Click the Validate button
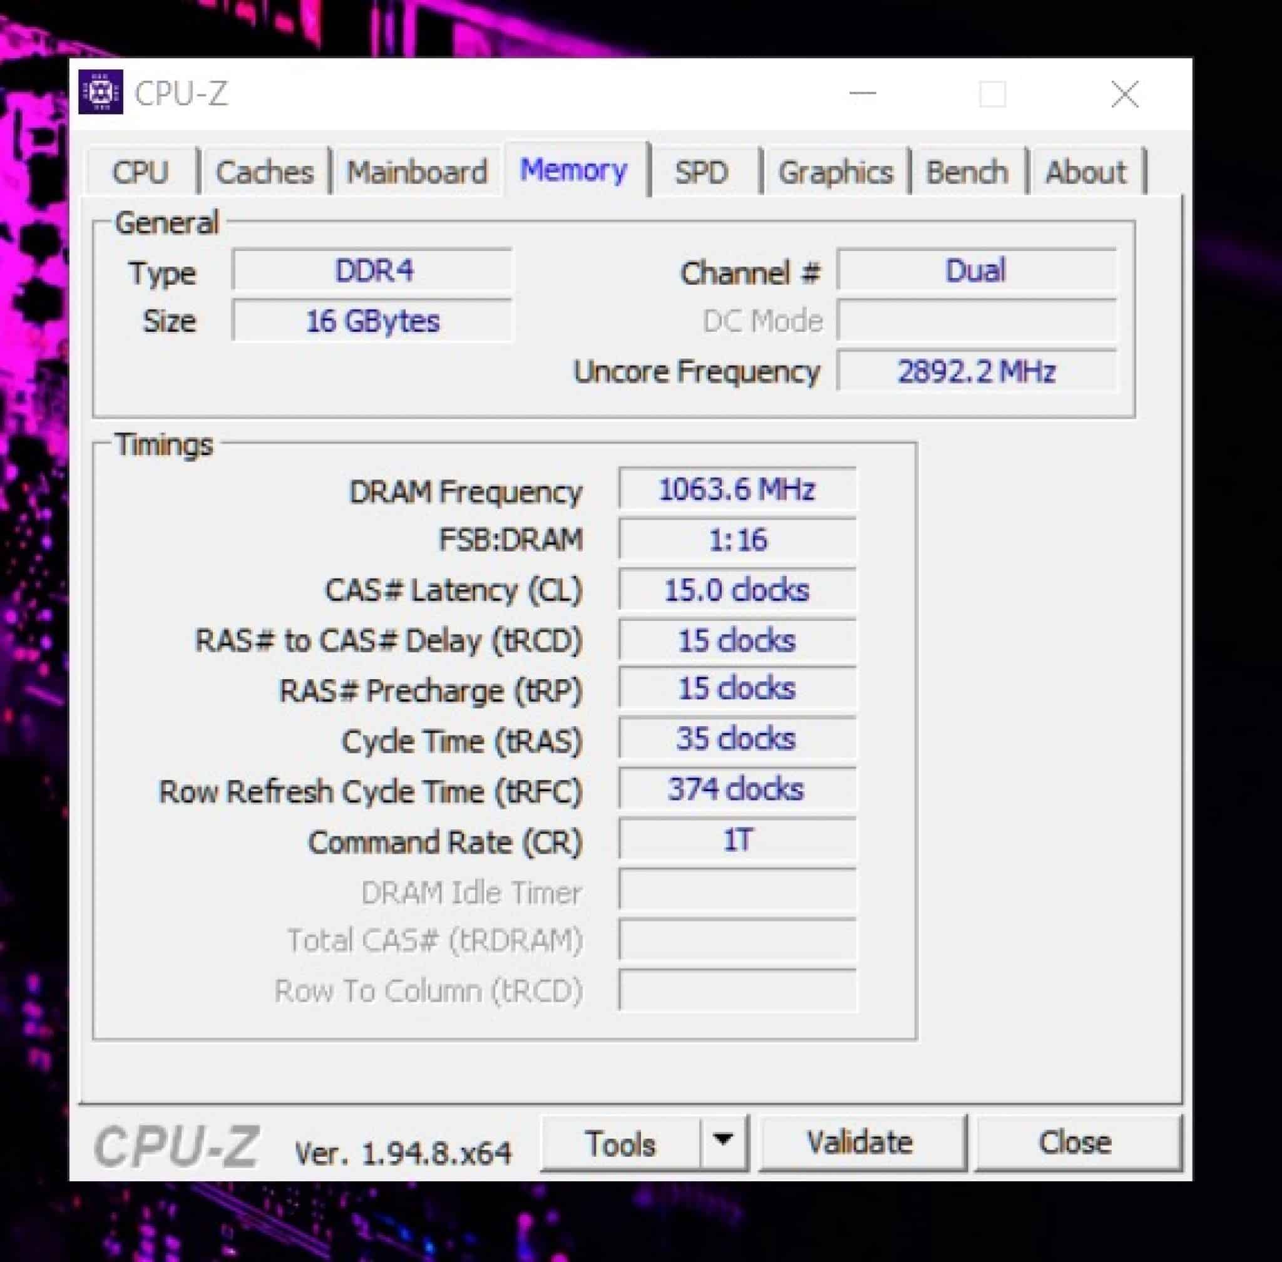 pyautogui.click(x=859, y=1142)
